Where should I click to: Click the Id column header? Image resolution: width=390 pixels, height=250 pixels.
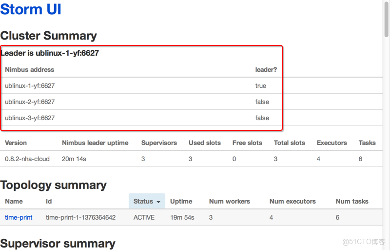[49, 201]
